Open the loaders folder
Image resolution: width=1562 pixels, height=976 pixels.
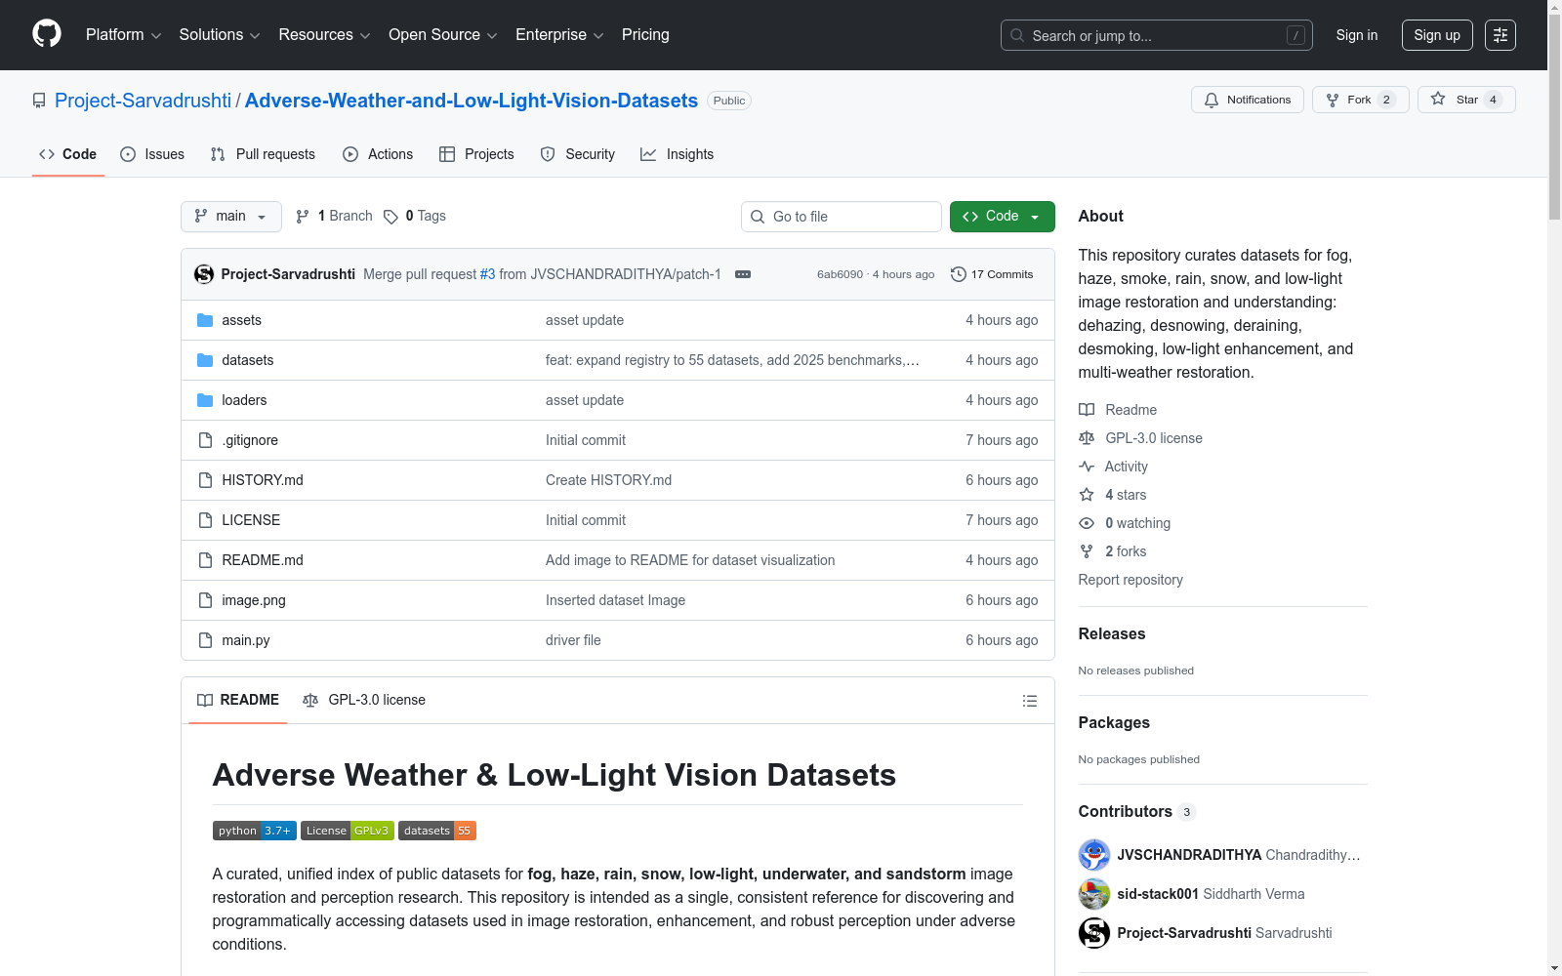(244, 400)
